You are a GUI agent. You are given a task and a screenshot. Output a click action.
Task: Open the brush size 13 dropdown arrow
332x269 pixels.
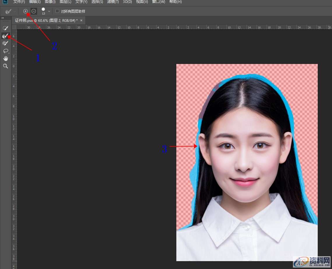click(x=49, y=11)
